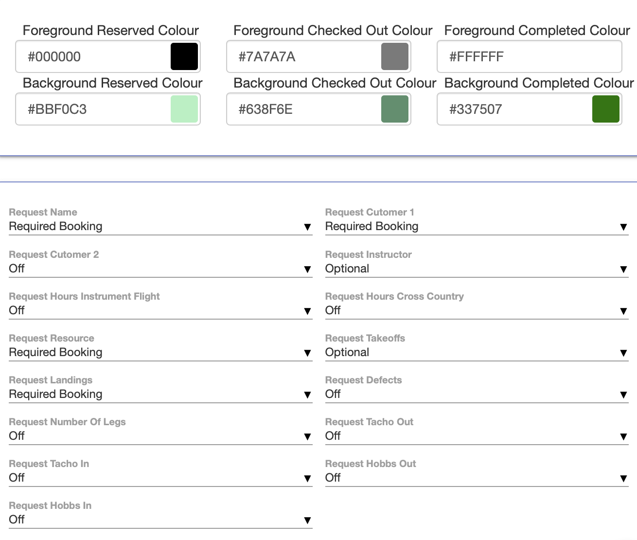This screenshot has height=540, width=637.
Task: Open the Request Takeoffs dropdown
Action: 477,353
